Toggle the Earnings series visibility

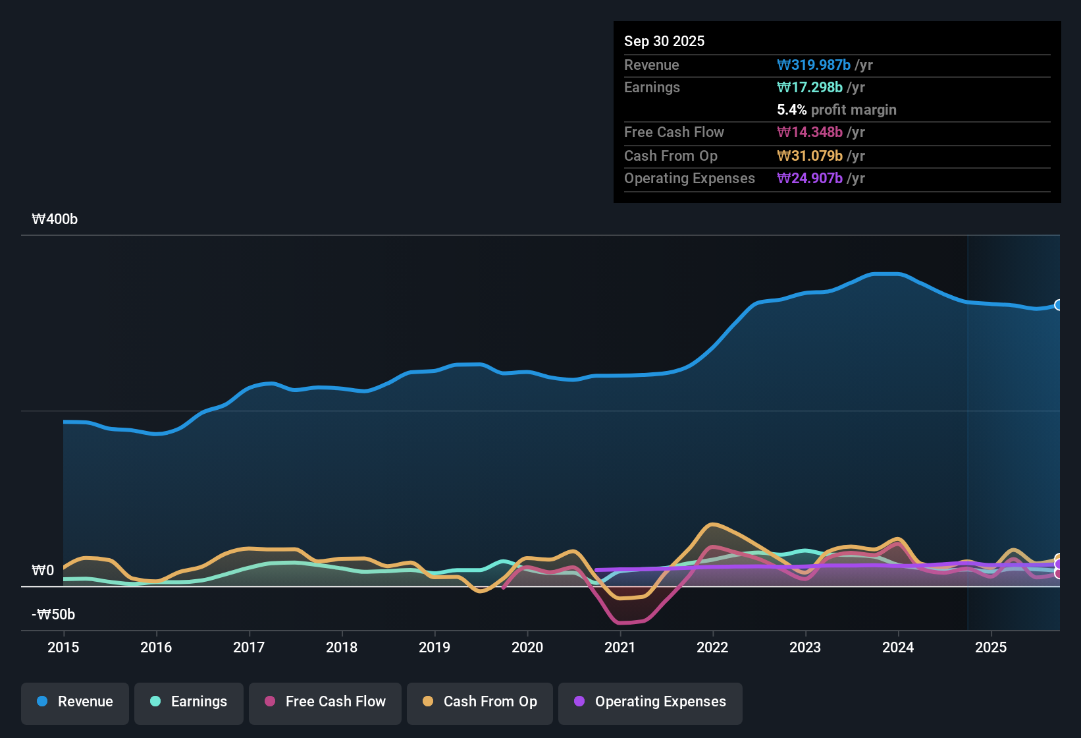click(x=188, y=702)
